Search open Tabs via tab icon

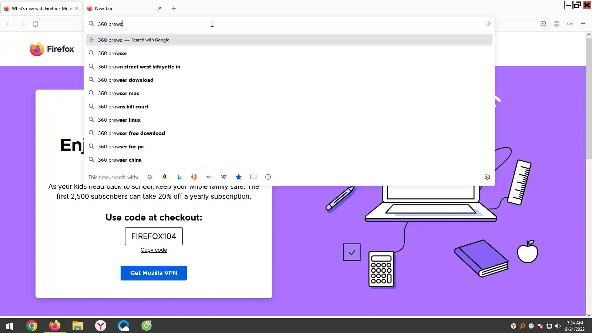(x=253, y=177)
